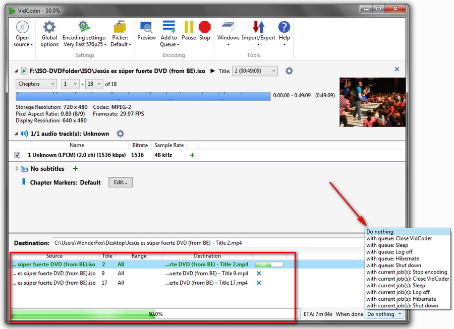Viewport: 454px width, 329px height.
Task: Open the Help menu
Action: [285, 34]
